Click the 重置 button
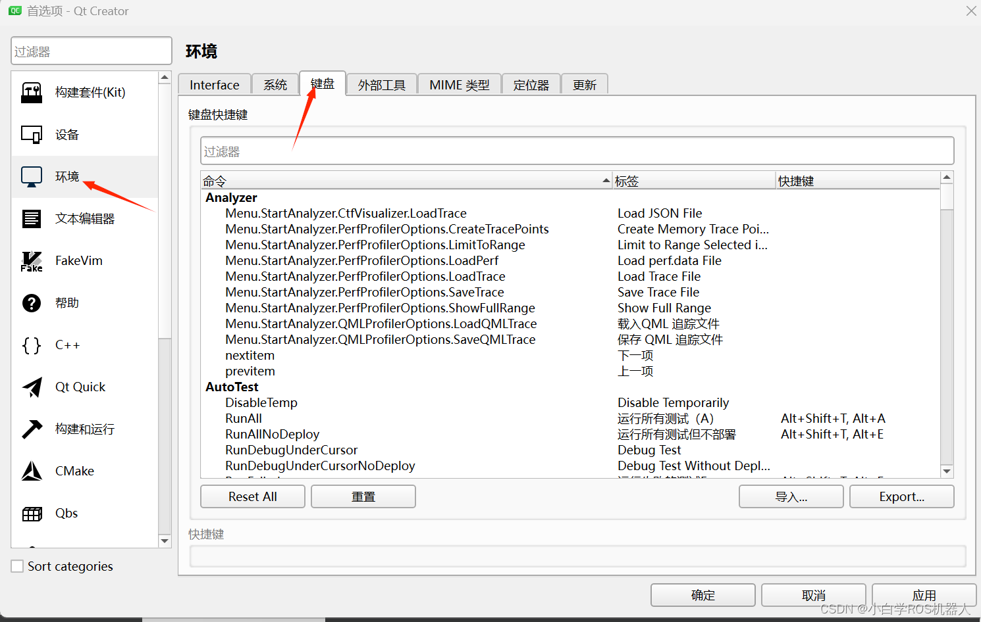 [x=363, y=496]
